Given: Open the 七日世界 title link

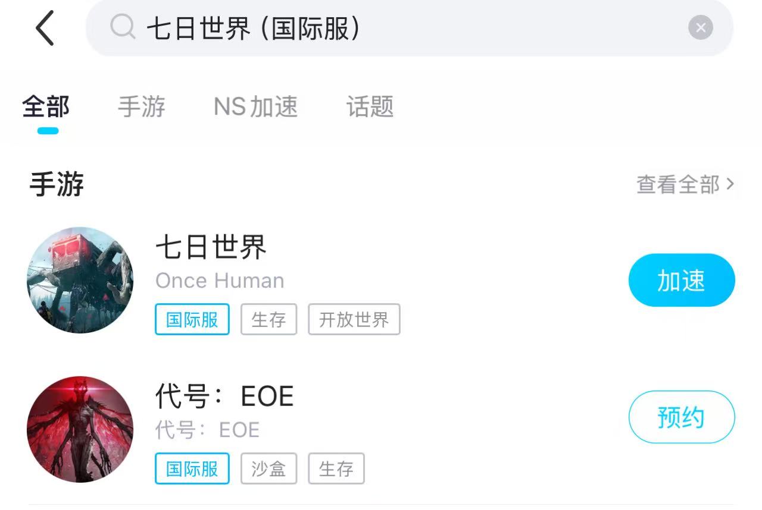Looking at the screenshot, I should [x=211, y=247].
